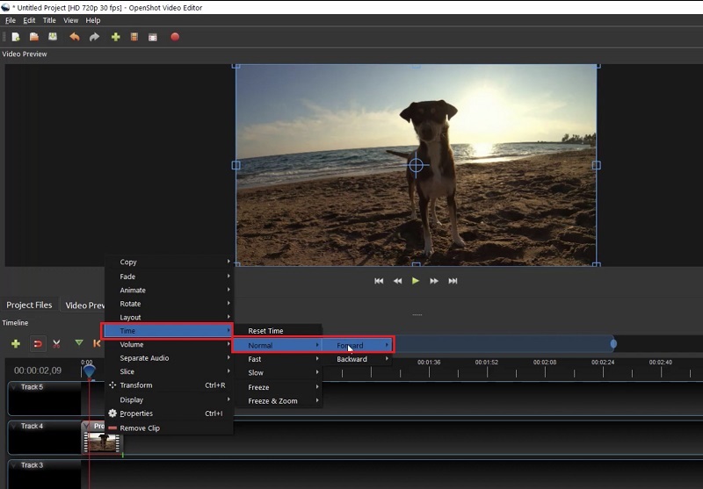
Task: Open a project with the folder icon
Action: click(33, 37)
